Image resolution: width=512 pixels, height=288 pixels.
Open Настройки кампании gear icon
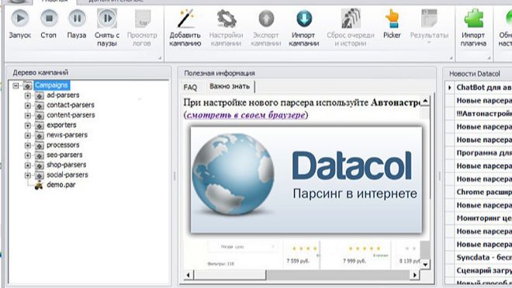pyautogui.click(x=227, y=19)
